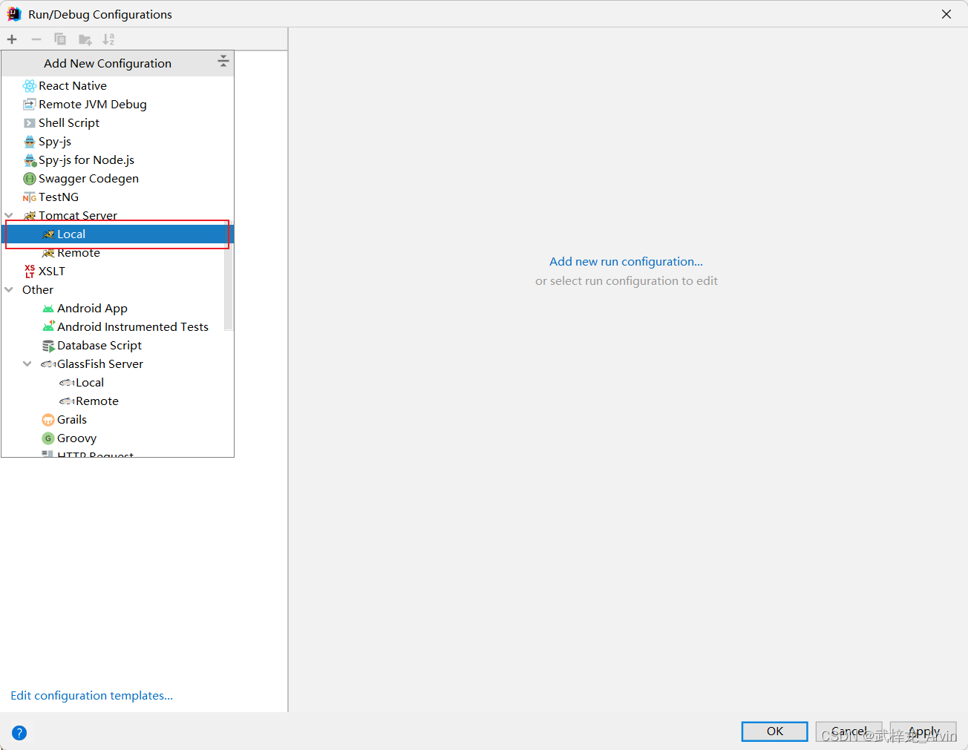Collapse the Tomcat Server node

pos(9,216)
